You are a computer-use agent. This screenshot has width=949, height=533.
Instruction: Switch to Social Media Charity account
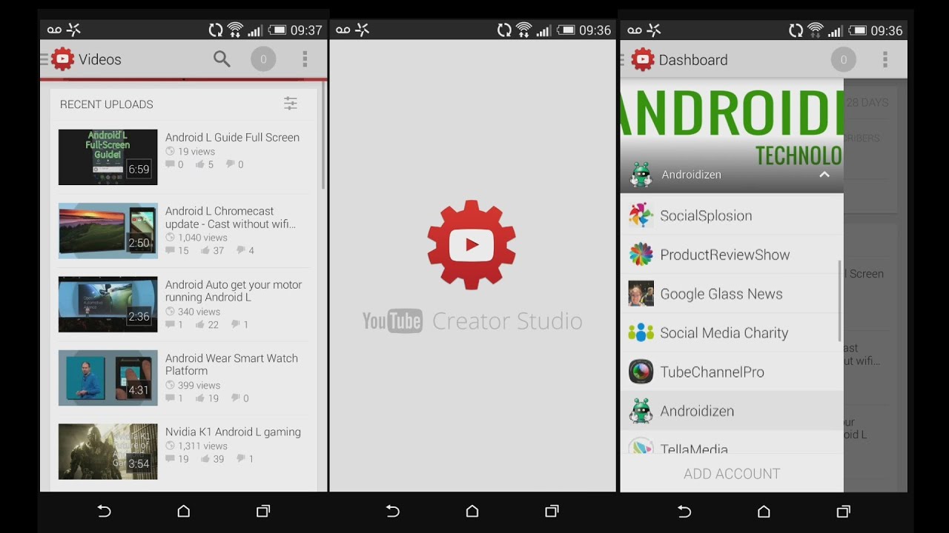pyautogui.click(x=732, y=333)
